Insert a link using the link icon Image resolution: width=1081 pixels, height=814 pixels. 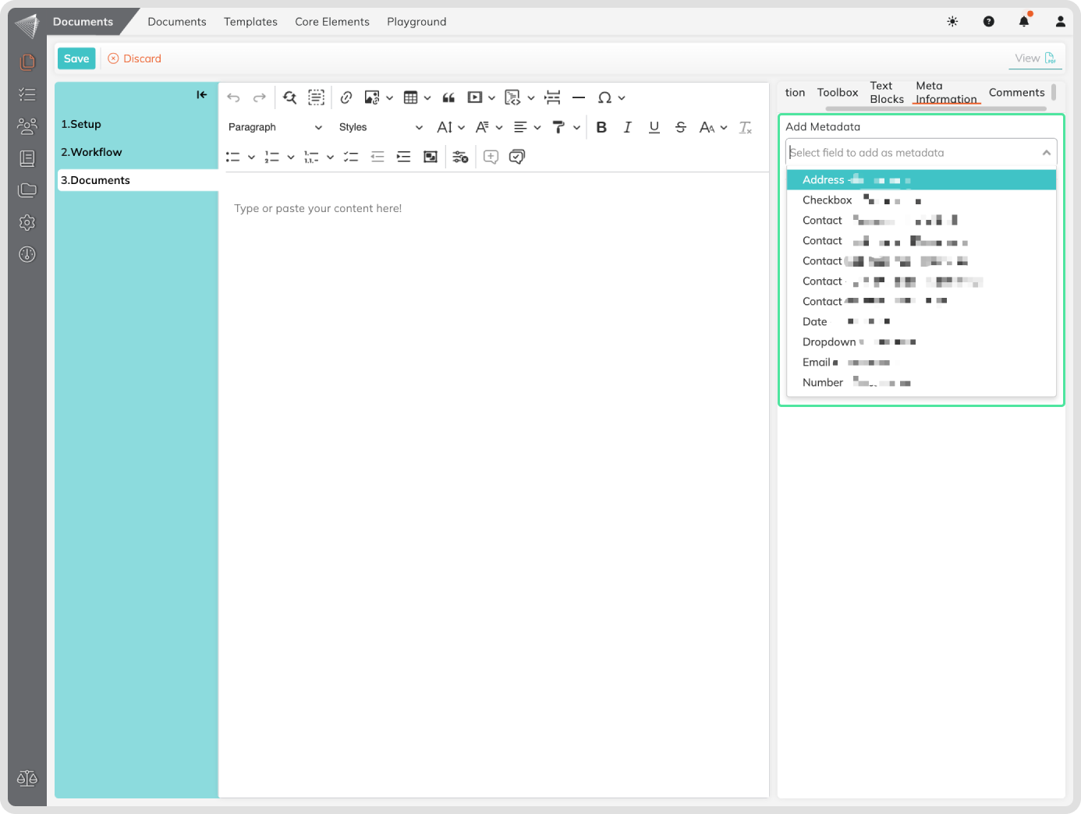[346, 97]
